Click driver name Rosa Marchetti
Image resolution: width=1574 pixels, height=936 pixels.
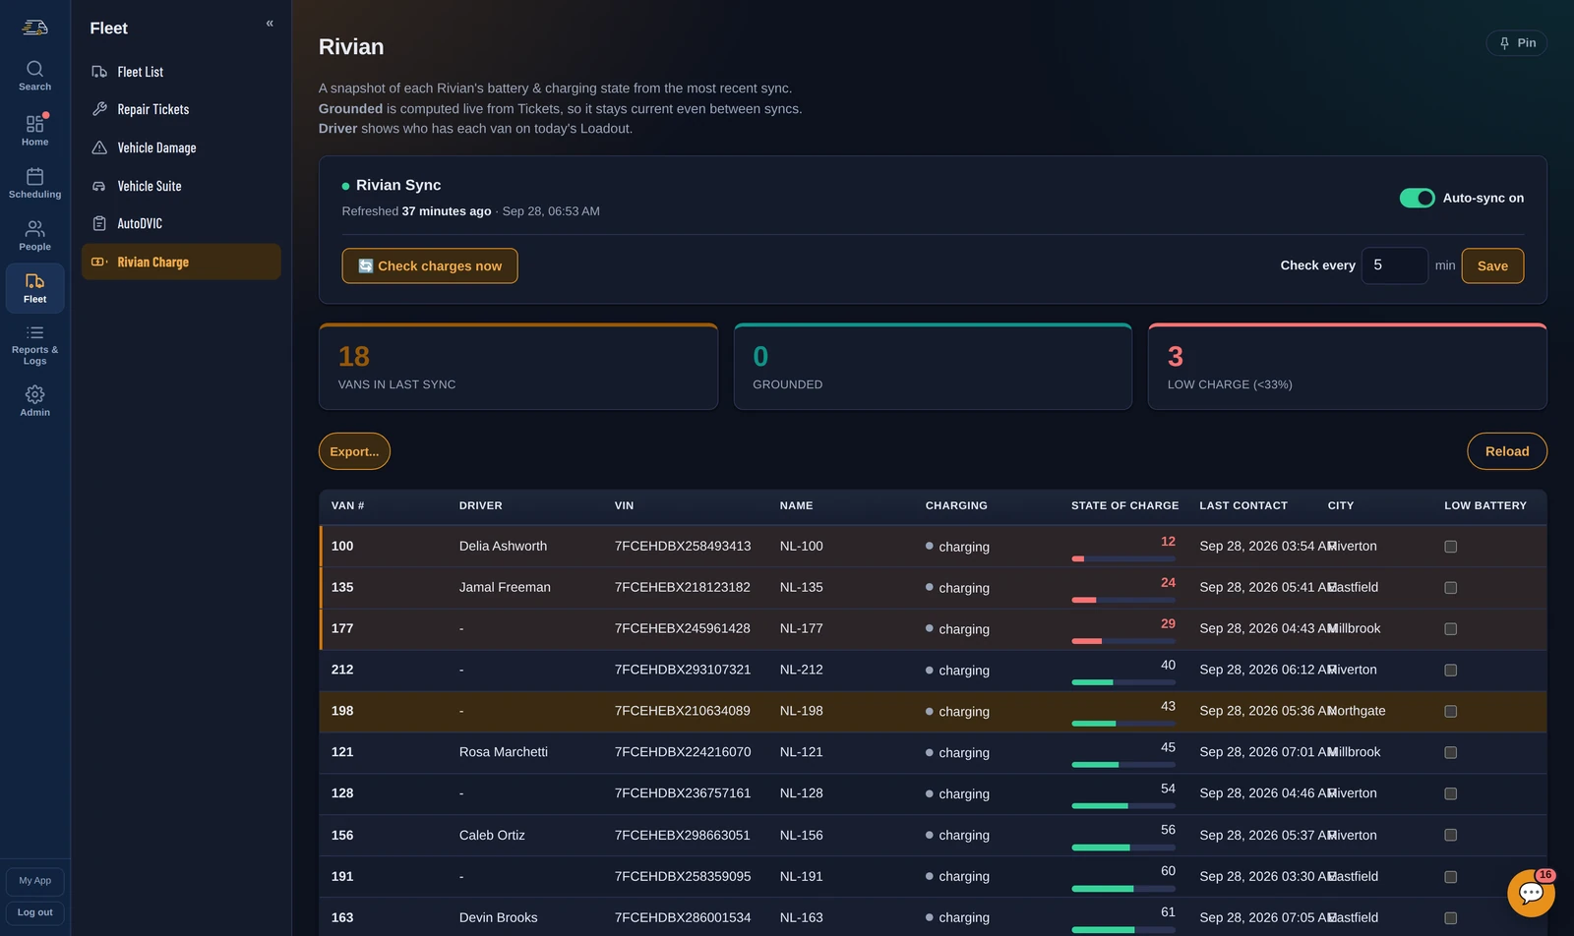point(503,752)
